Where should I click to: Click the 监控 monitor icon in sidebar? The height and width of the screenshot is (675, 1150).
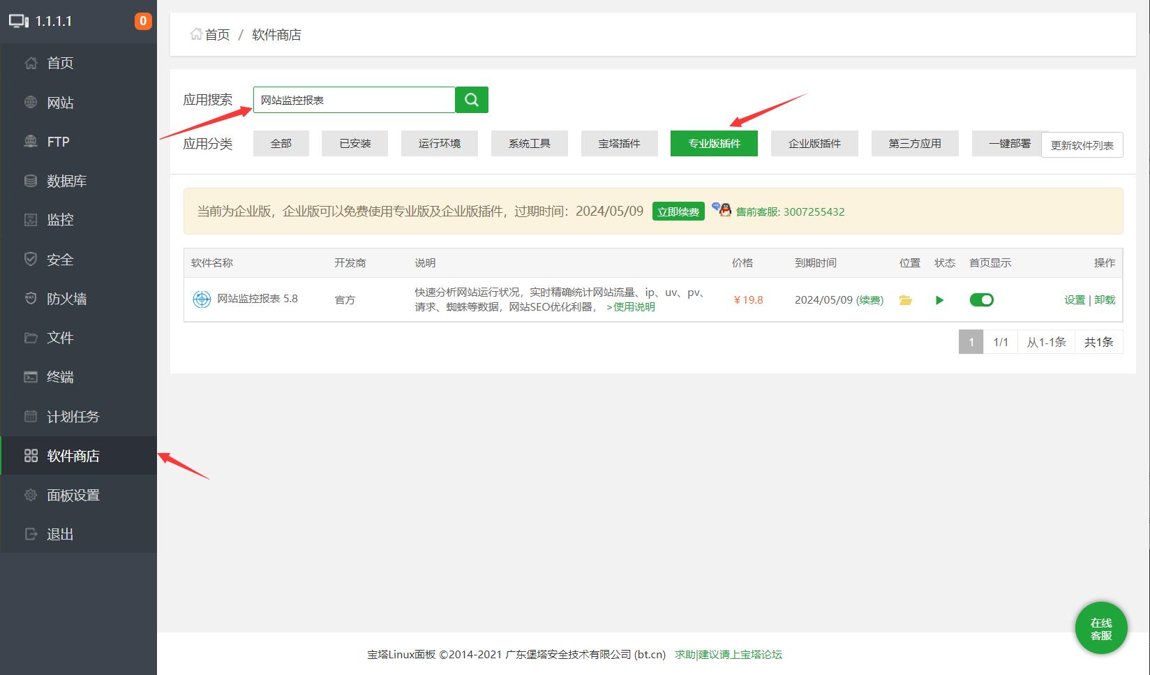click(x=31, y=220)
